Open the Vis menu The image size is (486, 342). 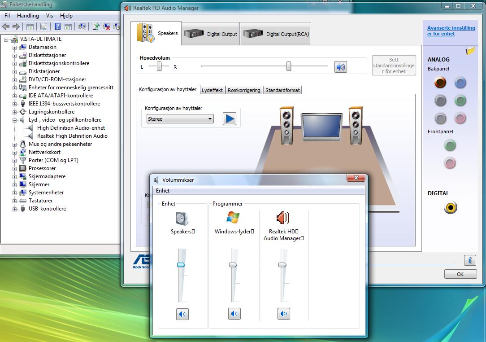click(50, 16)
